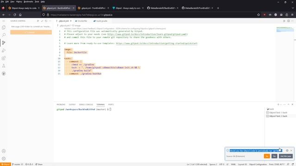Open the GitHub view in the activity bar
This screenshot has height=166, width=296.
[4, 74]
